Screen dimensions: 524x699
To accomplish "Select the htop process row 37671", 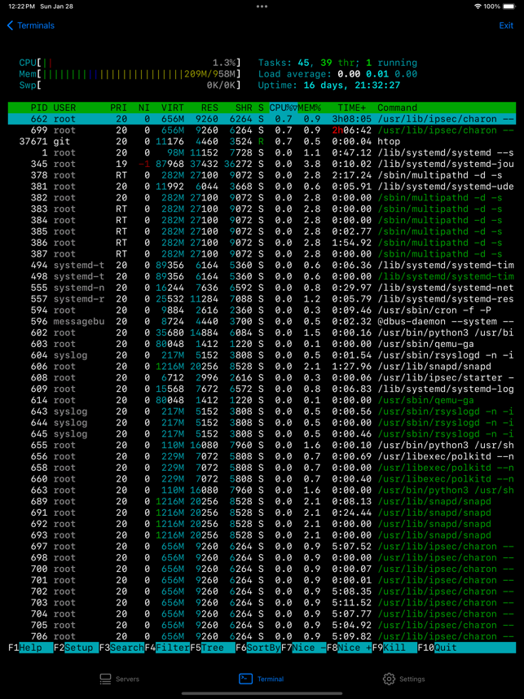I will pyautogui.click(x=262, y=142).
